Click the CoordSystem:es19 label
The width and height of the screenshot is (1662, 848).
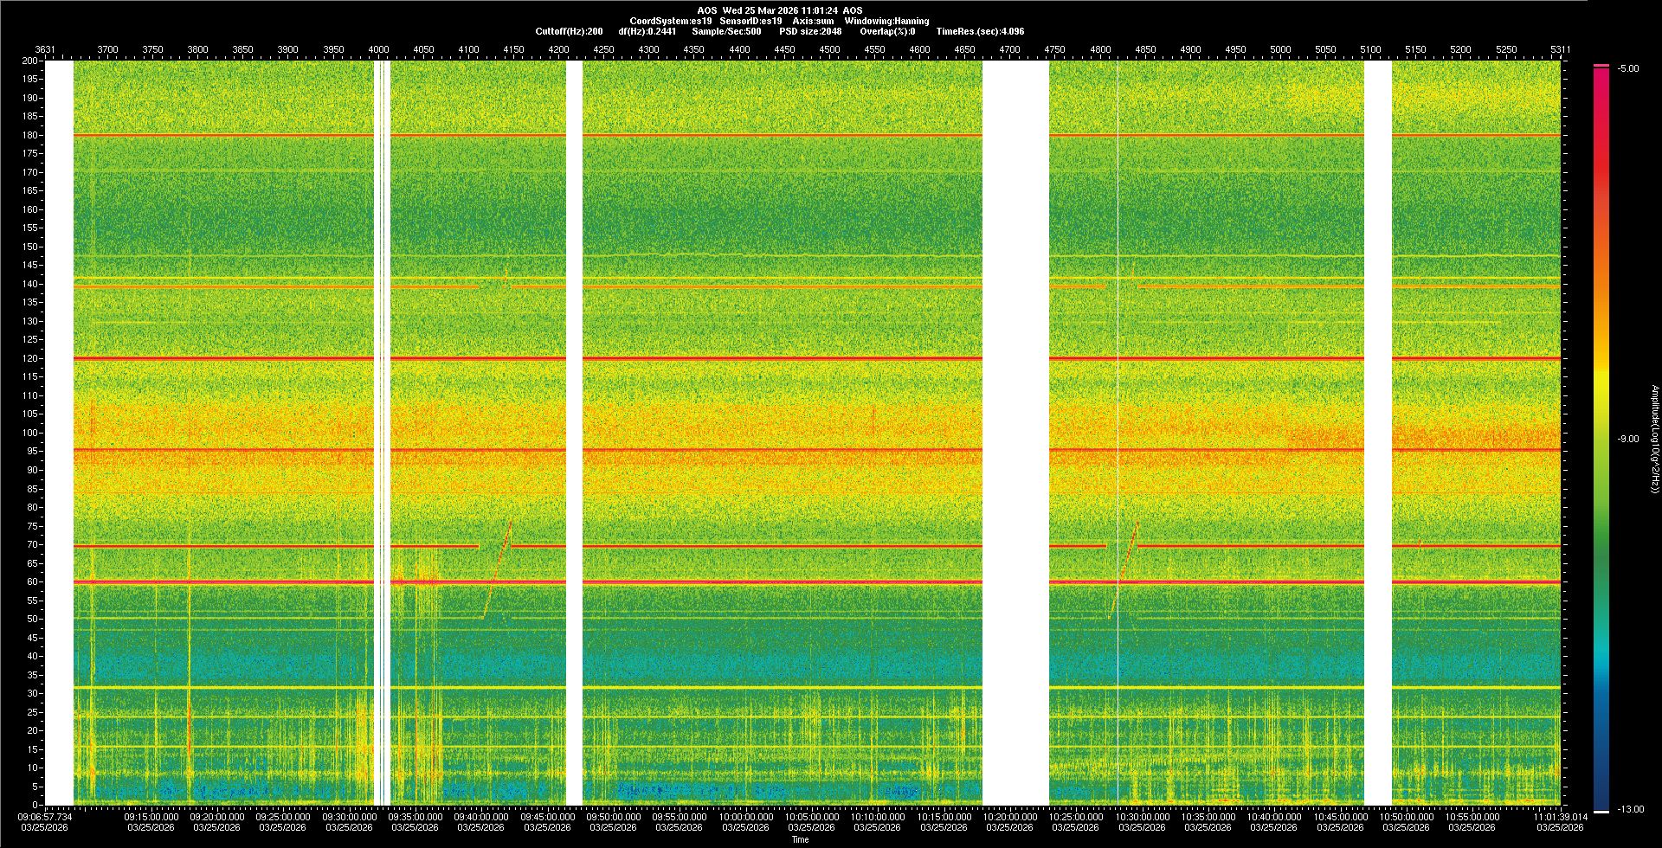671,21
